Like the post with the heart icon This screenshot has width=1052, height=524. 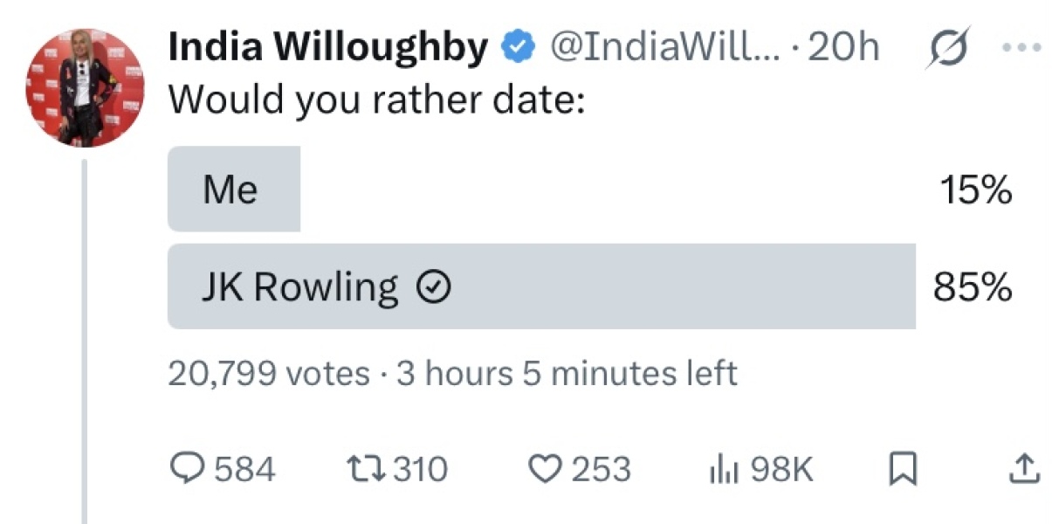(547, 470)
